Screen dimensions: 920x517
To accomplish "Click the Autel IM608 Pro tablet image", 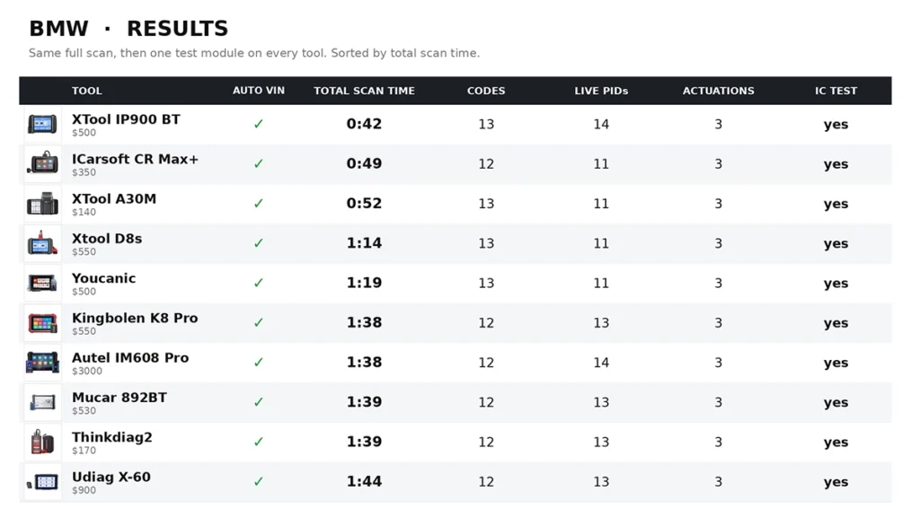I will (42, 363).
